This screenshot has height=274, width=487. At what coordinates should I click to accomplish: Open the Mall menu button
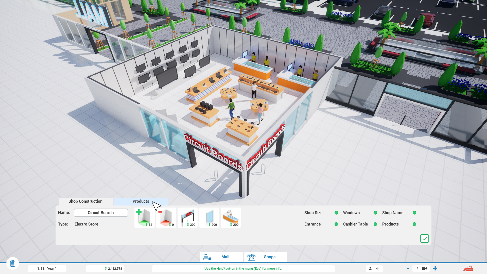click(221, 257)
